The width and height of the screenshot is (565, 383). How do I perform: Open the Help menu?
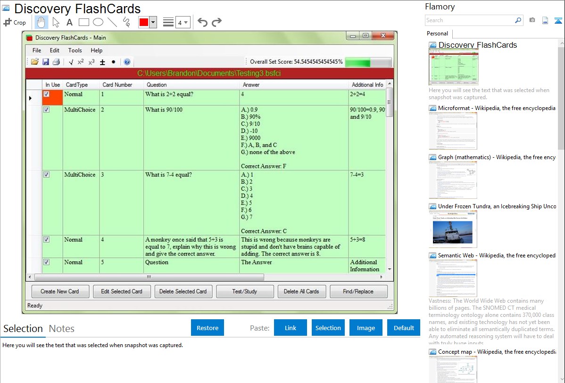pyautogui.click(x=97, y=50)
